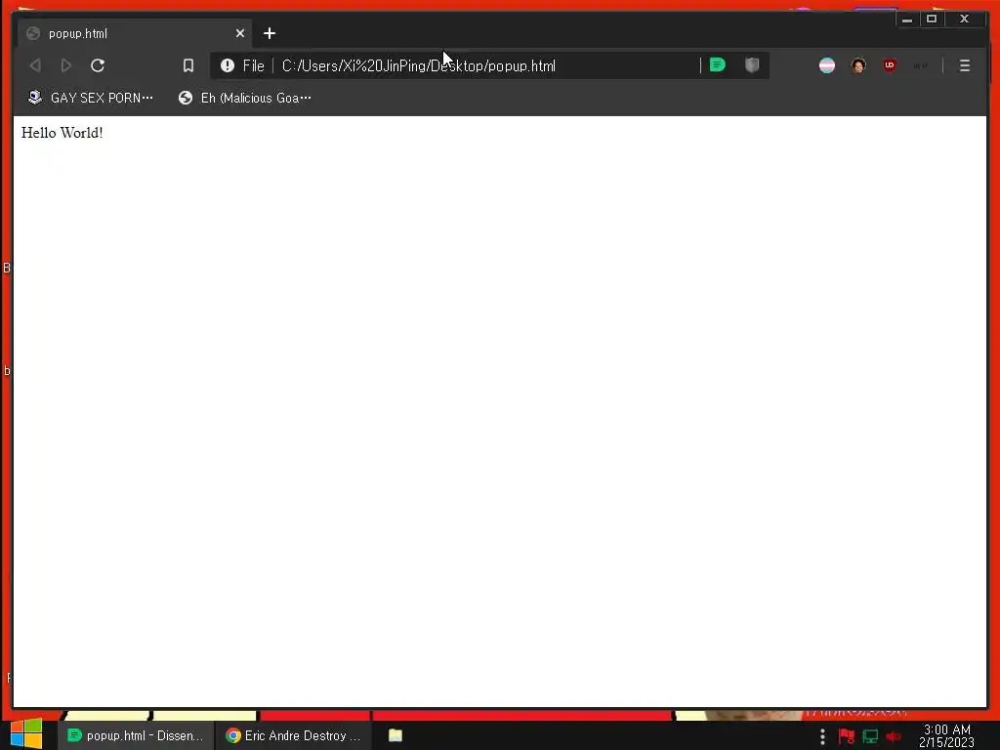Click the red speaker volume tray icon
The height and width of the screenshot is (750, 1000).
(x=894, y=736)
